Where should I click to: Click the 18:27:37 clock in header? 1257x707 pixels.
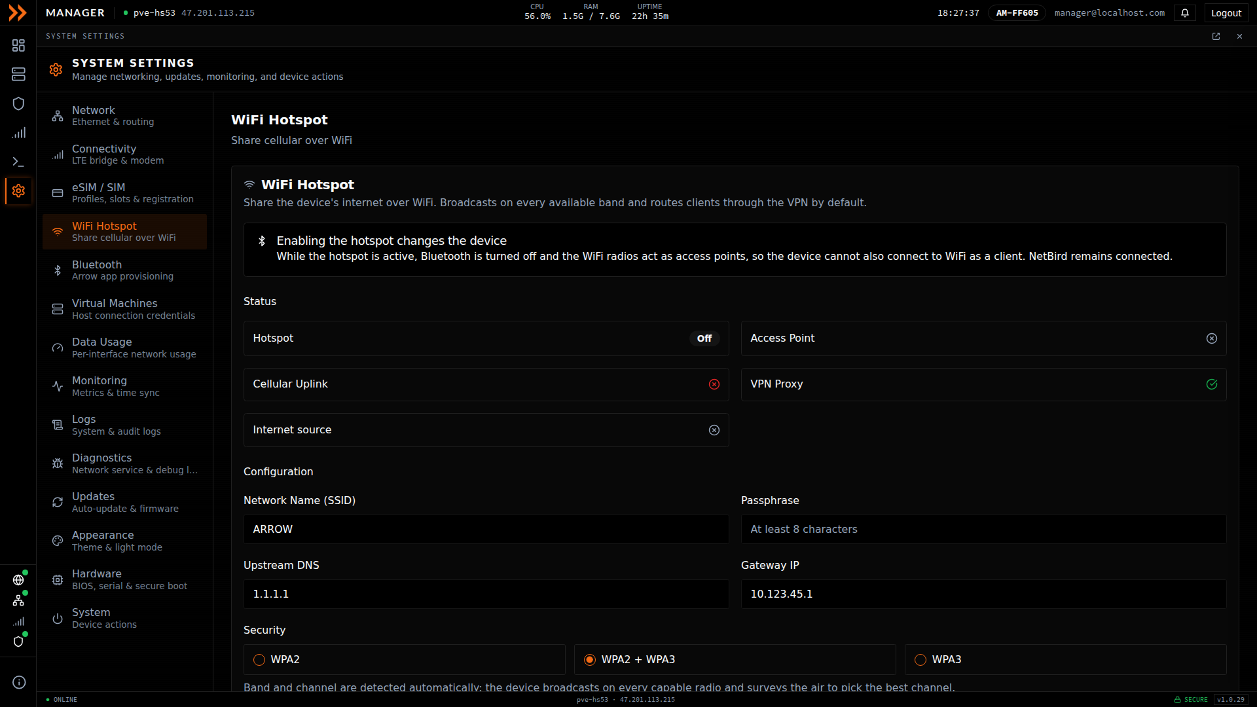tap(958, 12)
